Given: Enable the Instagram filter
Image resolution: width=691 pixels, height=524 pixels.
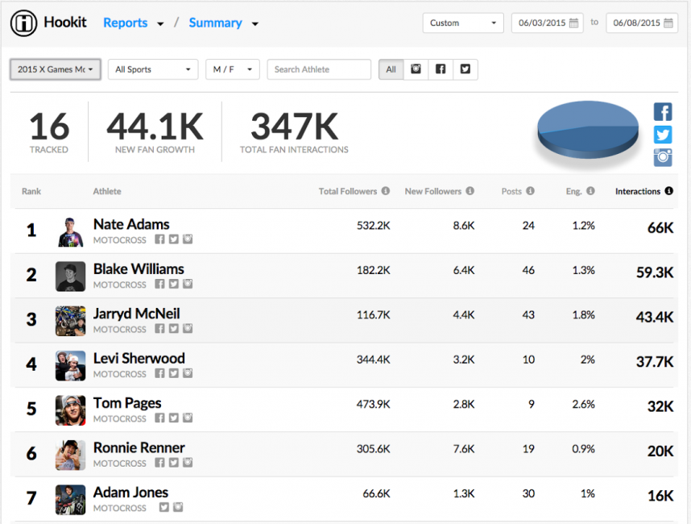Looking at the screenshot, I should (x=416, y=69).
